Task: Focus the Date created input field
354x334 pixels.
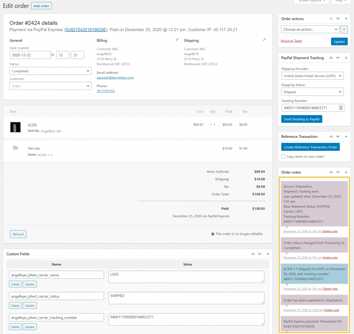Action: pyautogui.click(x=30, y=55)
